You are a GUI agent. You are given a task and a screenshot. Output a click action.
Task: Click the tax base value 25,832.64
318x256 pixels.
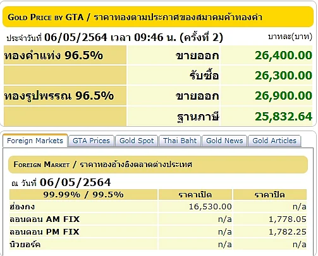click(x=283, y=117)
